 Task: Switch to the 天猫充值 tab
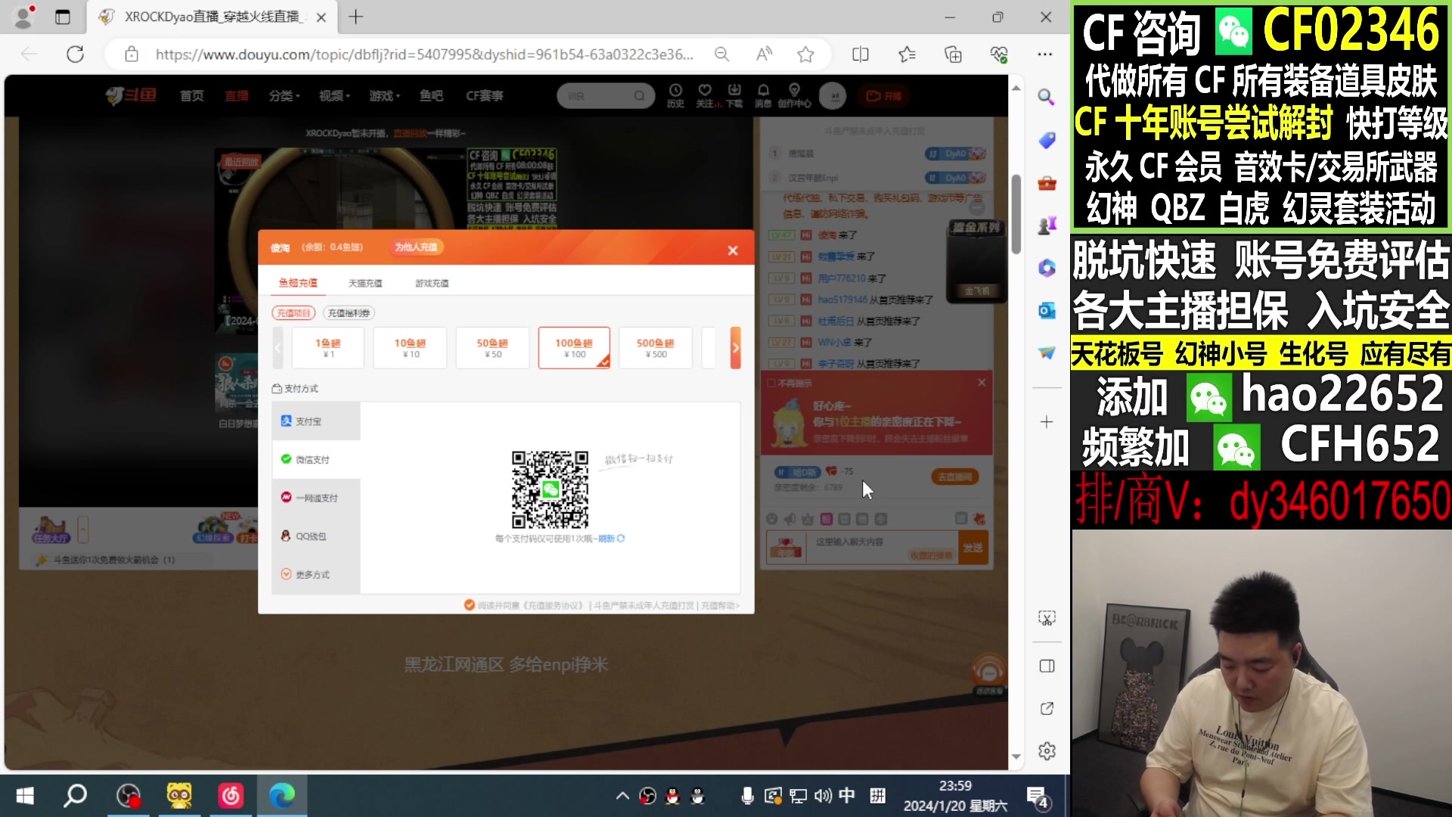pos(365,283)
